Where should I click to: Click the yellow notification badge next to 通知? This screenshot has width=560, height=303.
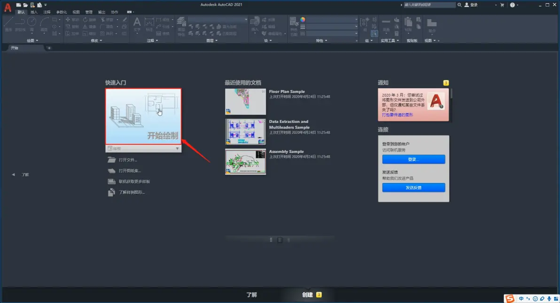[446, 83]
